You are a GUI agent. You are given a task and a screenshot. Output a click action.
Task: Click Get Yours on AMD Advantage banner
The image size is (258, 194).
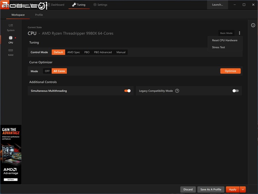pyautogui.click(x=11, y=179)
